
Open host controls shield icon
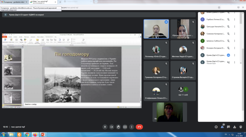[x=241, y=127]
